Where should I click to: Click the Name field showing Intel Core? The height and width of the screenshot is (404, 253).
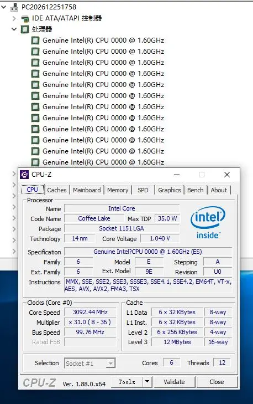[x=122, y=208]
